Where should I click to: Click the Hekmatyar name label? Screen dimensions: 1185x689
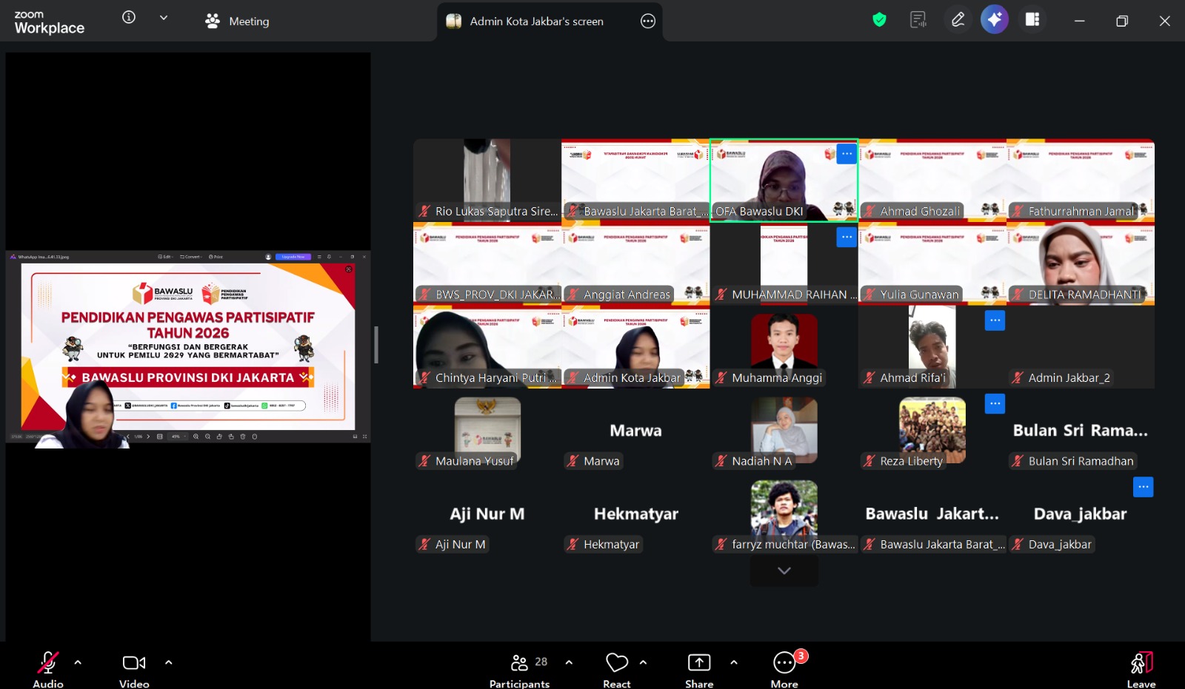tap(611, 544)
